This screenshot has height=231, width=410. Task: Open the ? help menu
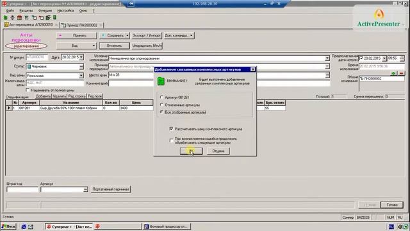coord(94,10)
